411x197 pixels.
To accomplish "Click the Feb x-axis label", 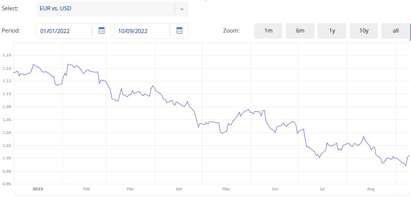I will [x=87, y=189].
